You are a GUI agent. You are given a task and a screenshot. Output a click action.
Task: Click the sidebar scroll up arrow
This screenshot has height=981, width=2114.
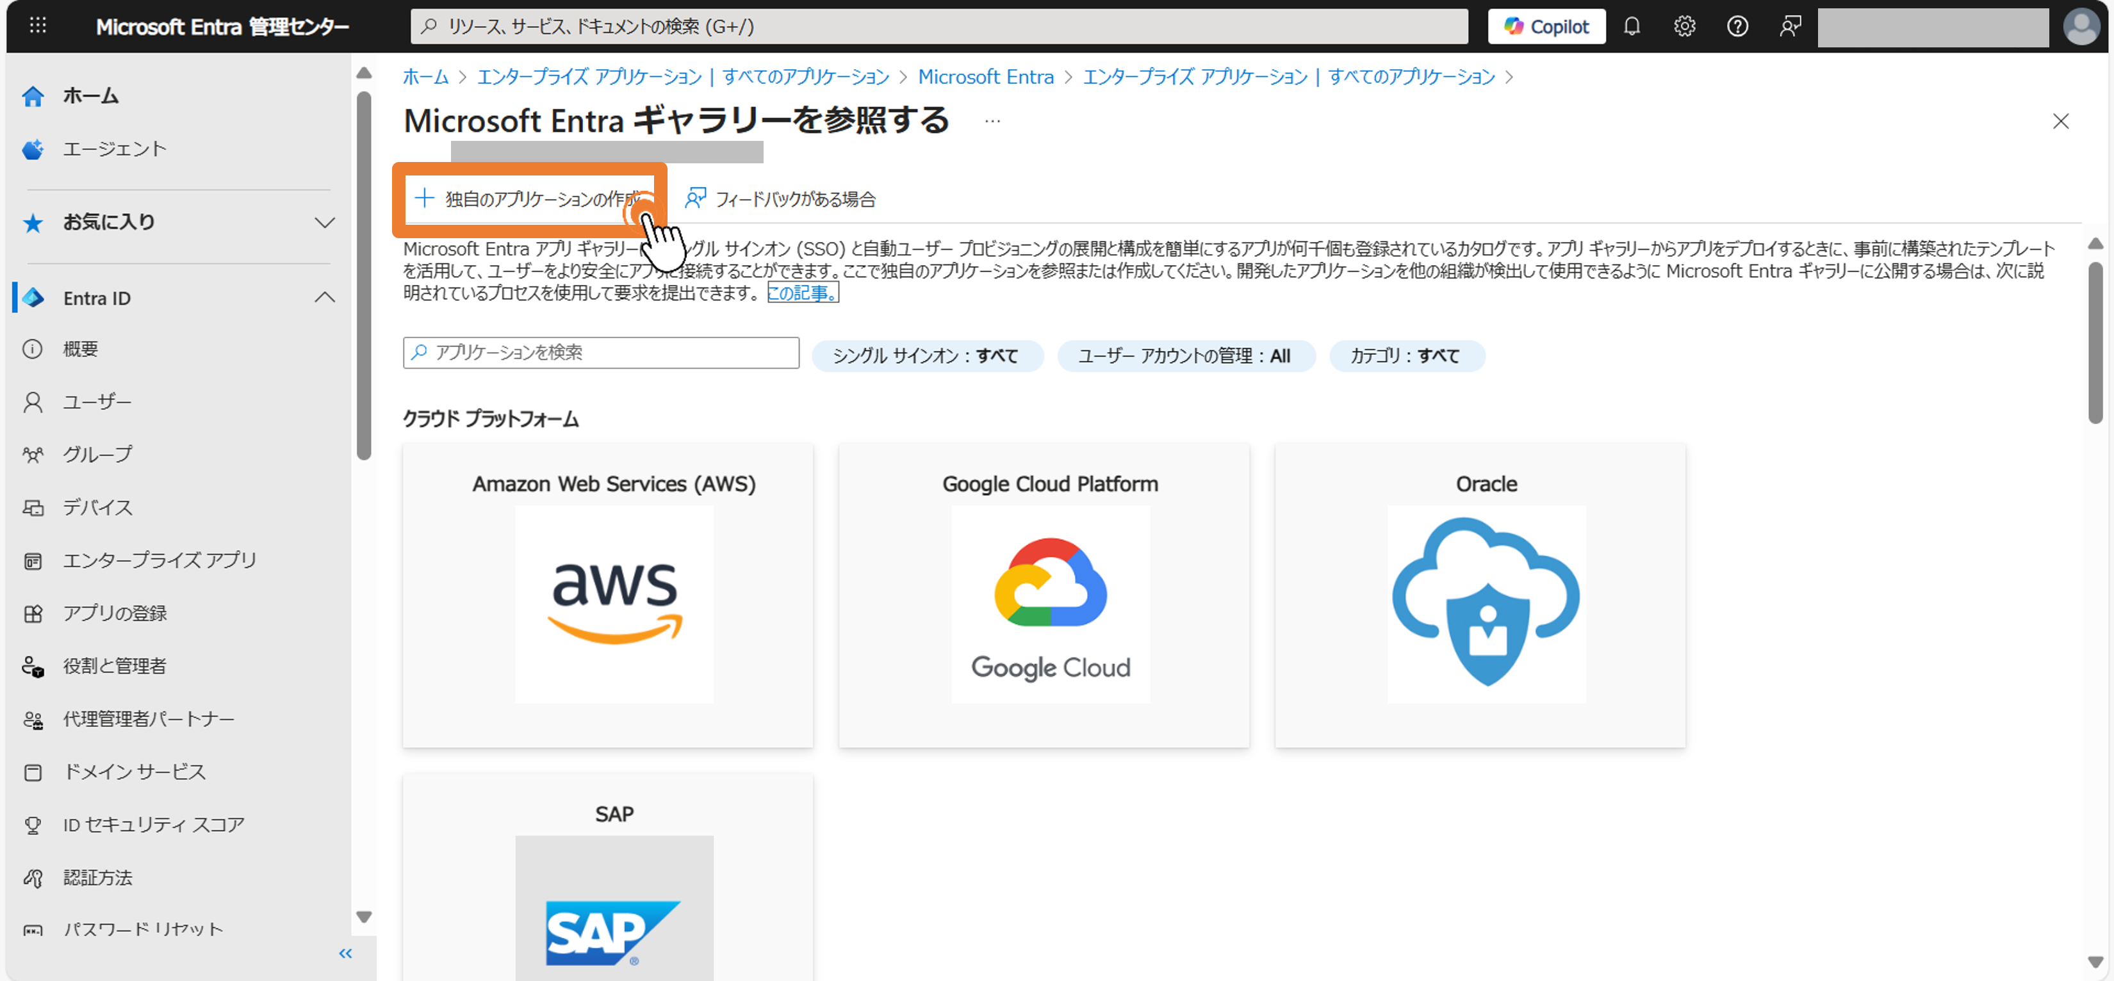click(365, 73)
